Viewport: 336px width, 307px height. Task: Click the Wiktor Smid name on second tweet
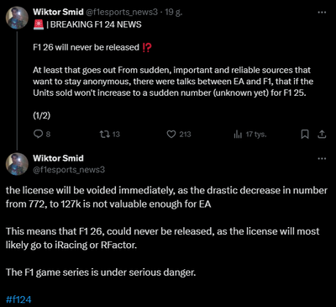pyautogui.click(x=58, y=158)
